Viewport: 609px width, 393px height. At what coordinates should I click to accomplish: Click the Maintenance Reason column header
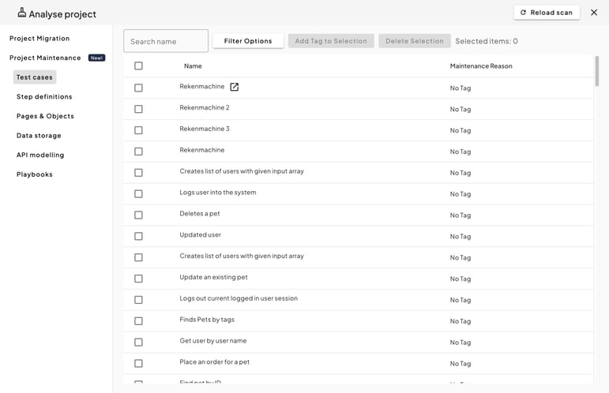481,66
